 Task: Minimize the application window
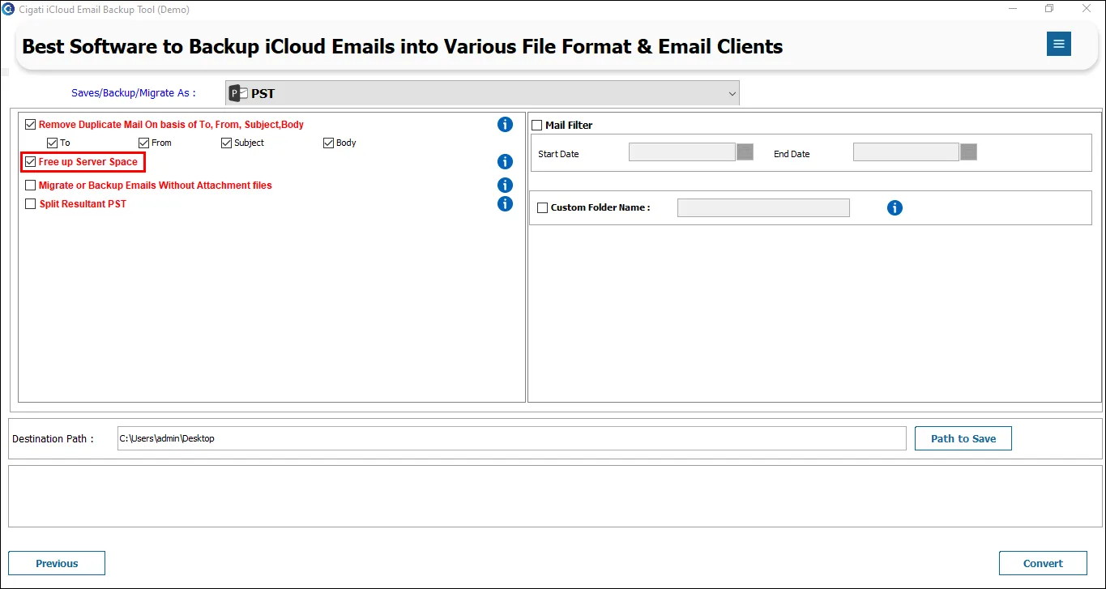pyautogui.click(x=1014, y=9)
